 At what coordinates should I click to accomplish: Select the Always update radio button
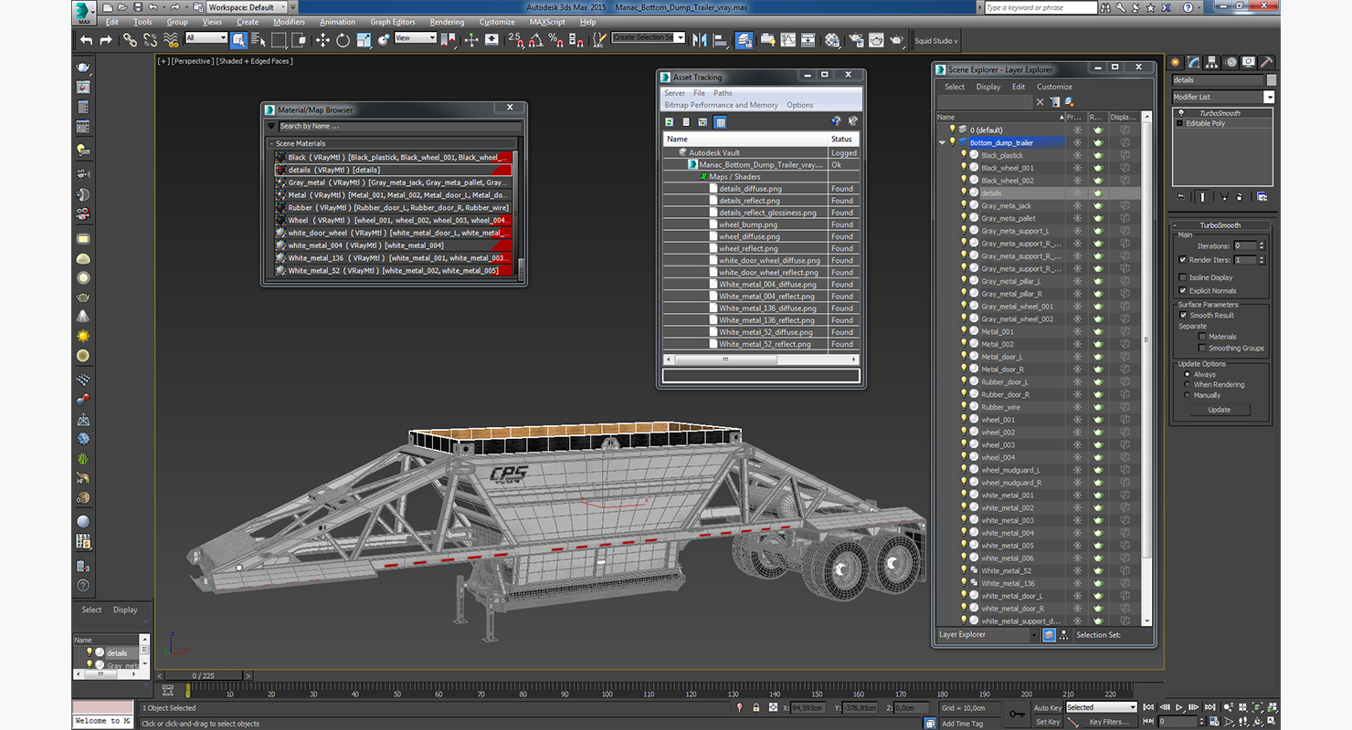click(1188, 374)
